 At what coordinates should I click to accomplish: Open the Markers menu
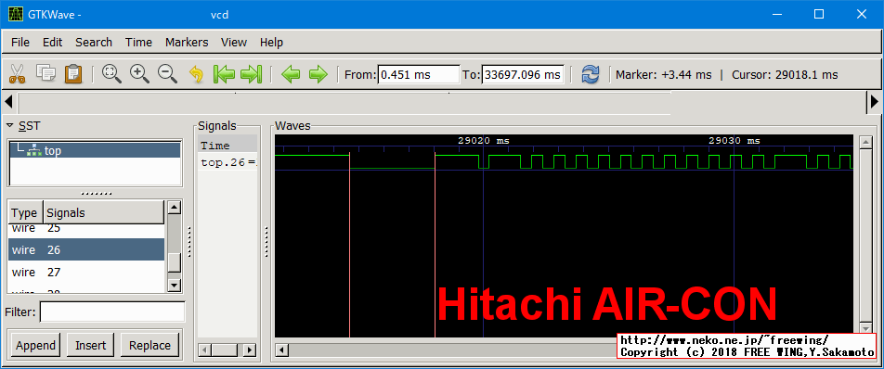[x=187, y=43]
